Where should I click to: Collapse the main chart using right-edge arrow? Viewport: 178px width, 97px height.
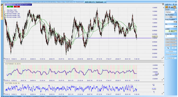tap(163, 8)
